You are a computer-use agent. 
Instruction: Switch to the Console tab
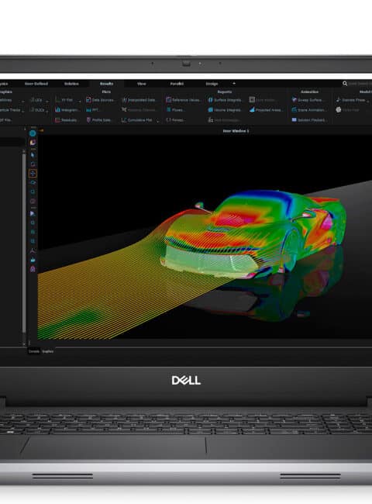[34, 351]
